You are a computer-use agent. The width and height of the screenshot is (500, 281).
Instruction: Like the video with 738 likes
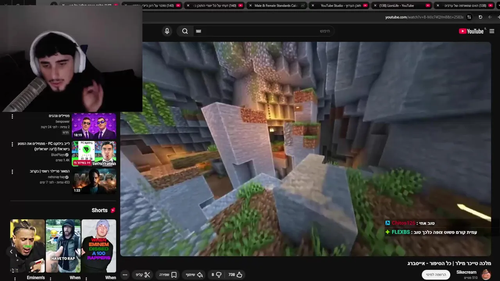pos(236,275)
